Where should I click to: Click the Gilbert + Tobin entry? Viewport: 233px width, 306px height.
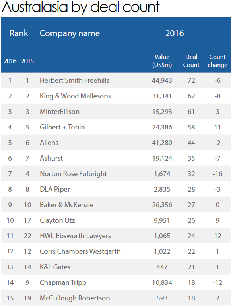click(x=62, y=127)
